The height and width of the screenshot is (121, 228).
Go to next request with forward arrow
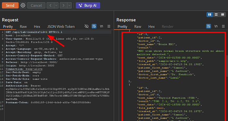click(64, 6)
